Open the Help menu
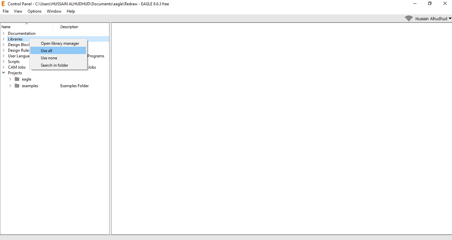452x240 pixels. click(71, 11)
